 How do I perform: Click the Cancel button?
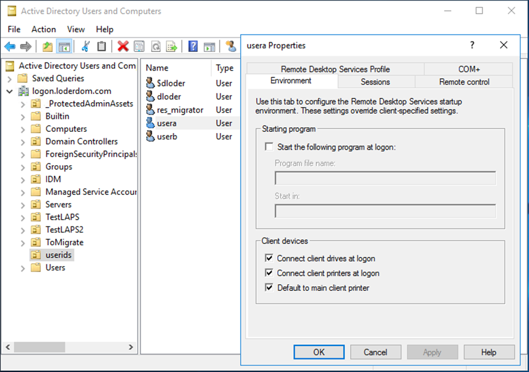(x=376, y=352)
